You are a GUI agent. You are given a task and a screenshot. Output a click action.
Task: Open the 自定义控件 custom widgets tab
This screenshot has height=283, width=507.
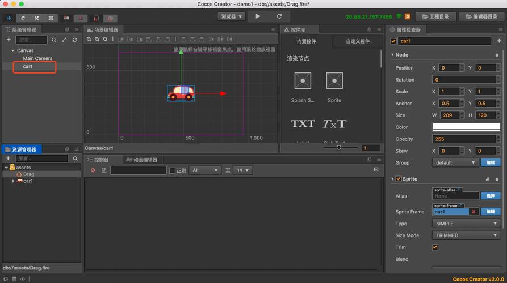point(358,41)
